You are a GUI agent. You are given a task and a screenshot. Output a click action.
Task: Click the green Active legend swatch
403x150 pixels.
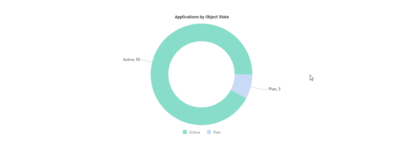pyautogui.click(x=185, y=132)
